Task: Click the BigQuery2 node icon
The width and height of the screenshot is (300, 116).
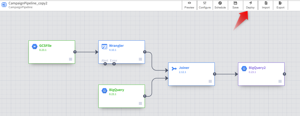Action: [244, 69]
